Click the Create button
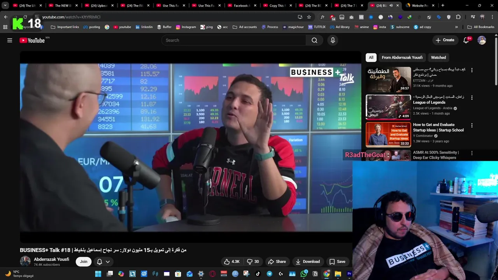The height and width of the screenshot is (280, 498). point(445,40)
